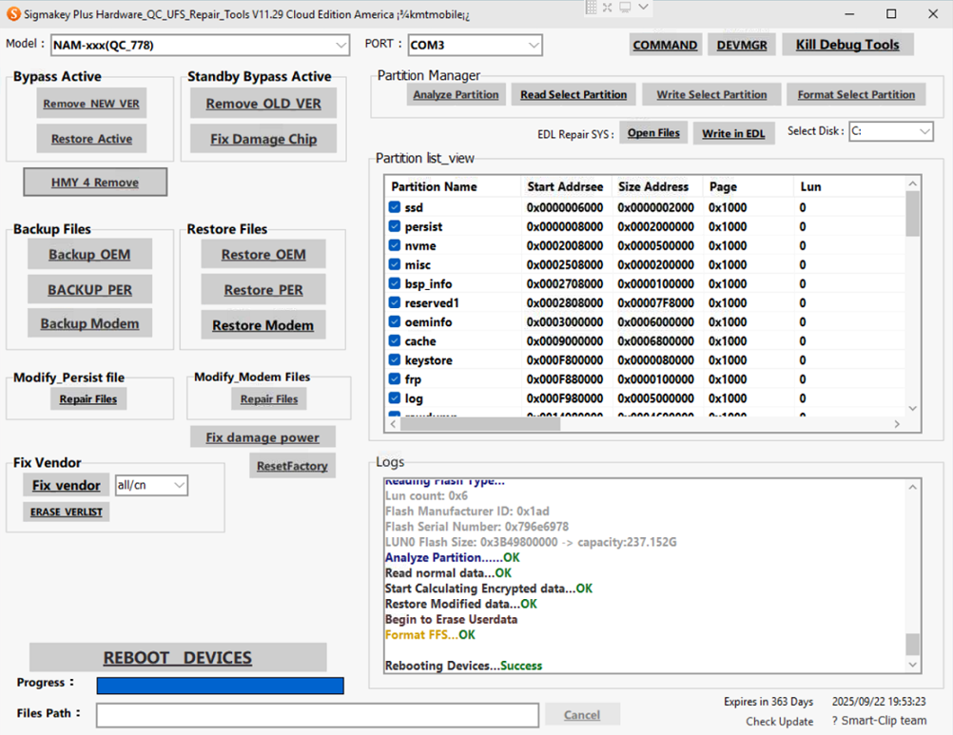Toggle the persist partition checkbox
Screen dimensions: 953x735
[x=395, y=226]
